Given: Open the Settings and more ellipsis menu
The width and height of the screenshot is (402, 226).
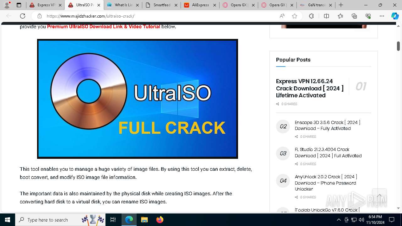Looking at the screenshot, I should [382, 16].
